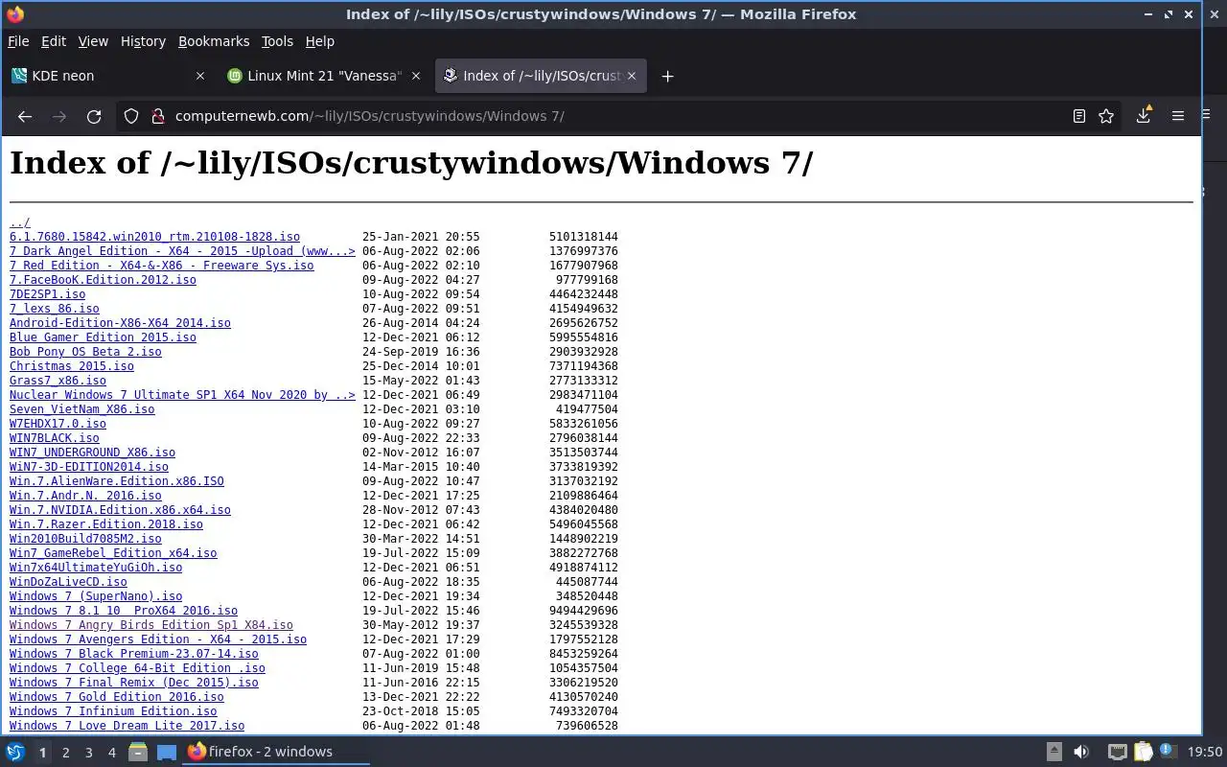
Task: Download Android-Edition-X86-X64_2014.iso
Action: click(x=120, y=323)
